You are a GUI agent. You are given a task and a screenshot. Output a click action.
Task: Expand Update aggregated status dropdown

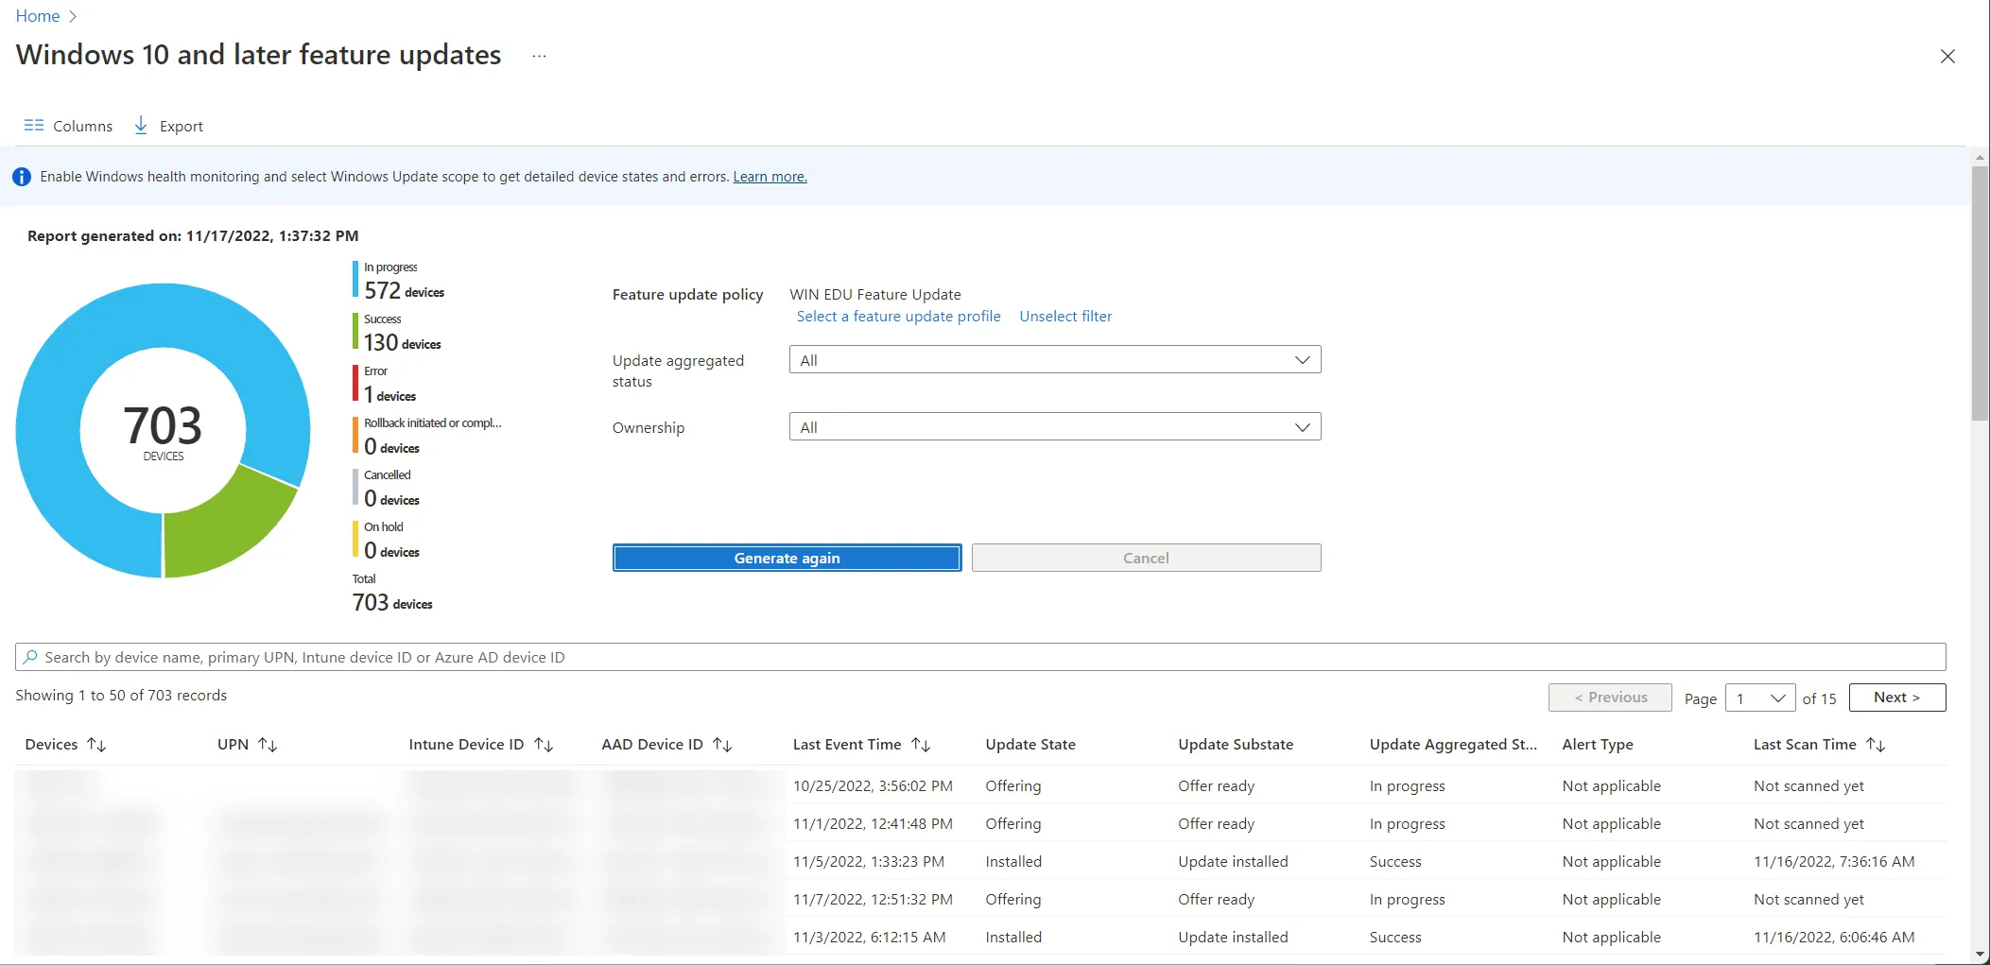point(1055,360)
